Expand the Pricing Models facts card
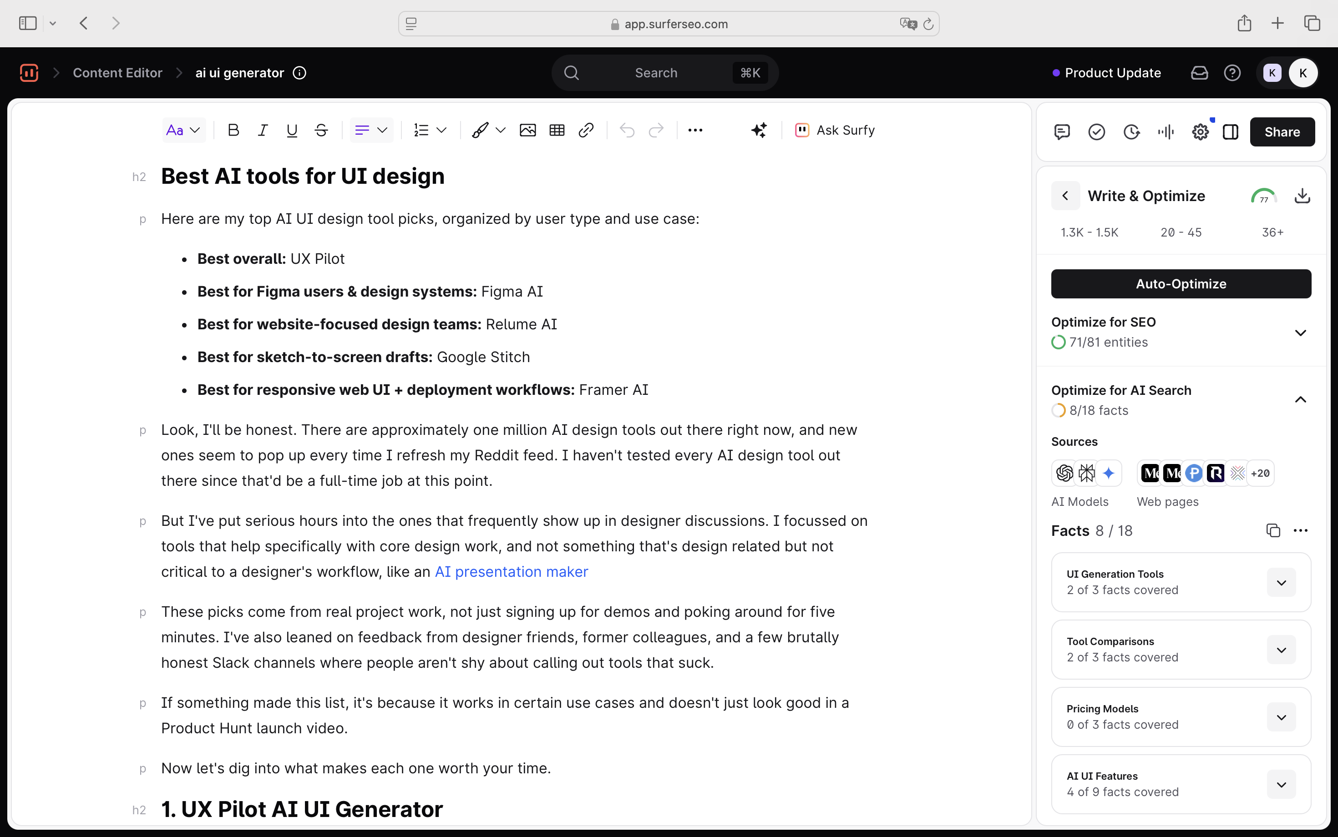Viewport: 1338px width, 837px height. (x=1281, y=717)
